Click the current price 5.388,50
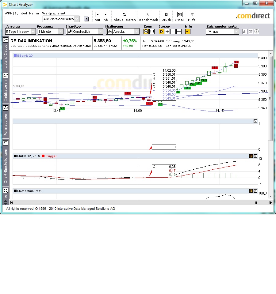 [x=102, y=41]
